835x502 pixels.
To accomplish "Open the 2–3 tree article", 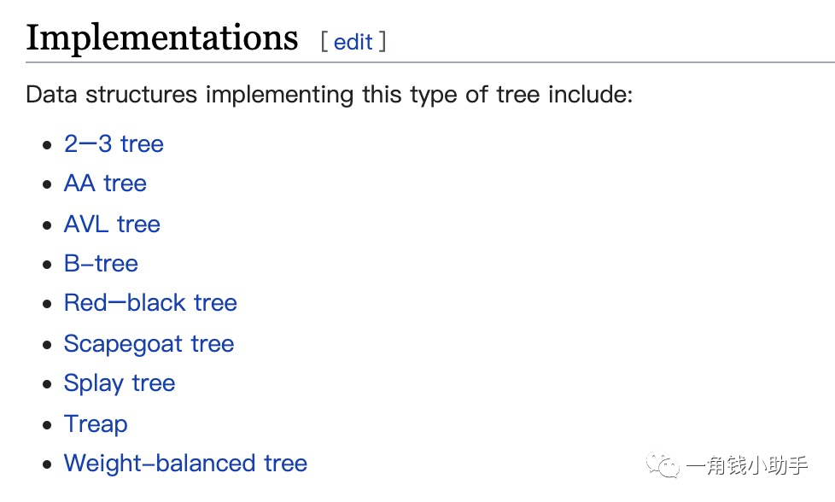I will point(114,143).
